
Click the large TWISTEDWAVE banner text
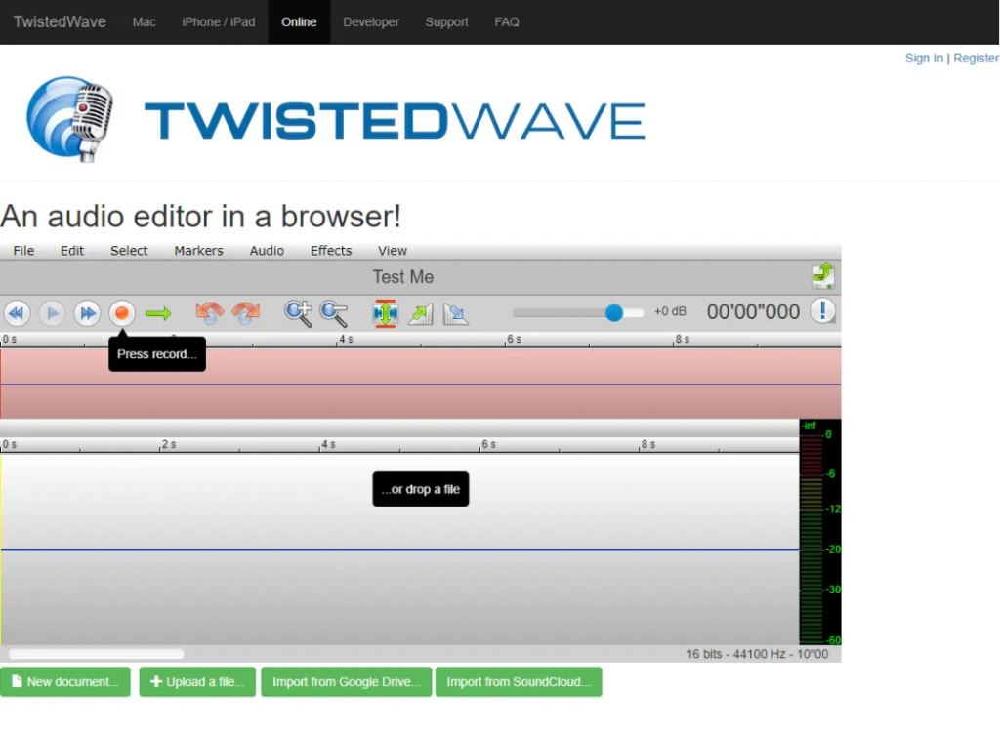[x=395, y=120]
